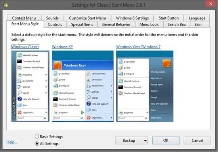Click the Internet Explorer icon in Classic preview
This screenshot has height=152, width=218.
pos(19,55)
